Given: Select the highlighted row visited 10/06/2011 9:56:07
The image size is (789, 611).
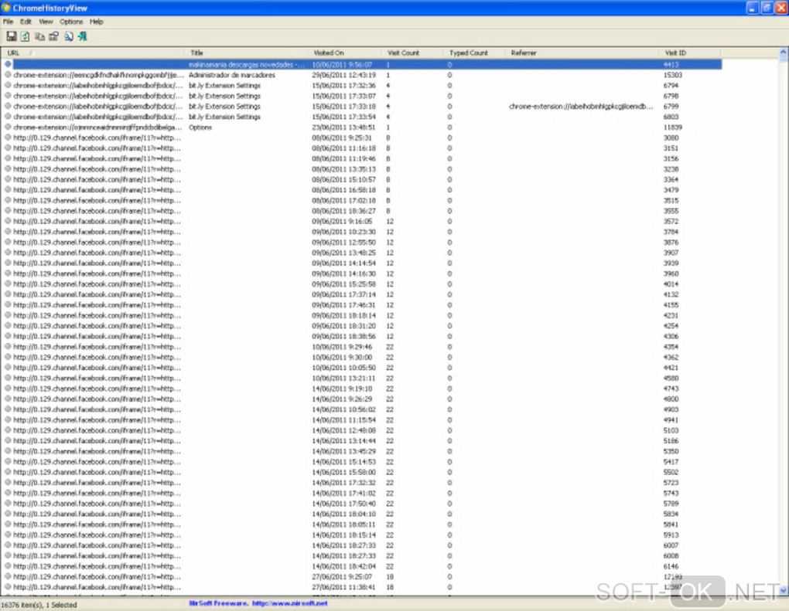Looking at the screenshot, I should [362, 64].
